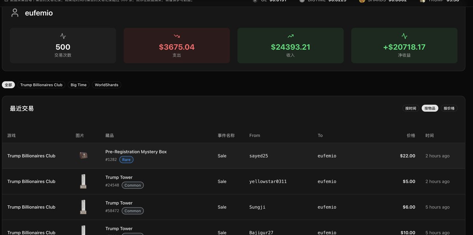Screen dimensions: 473x235
Task: Open Trump Tower #58472 thumbnail image
Action: pyautogui.click(x=83, y=207)
